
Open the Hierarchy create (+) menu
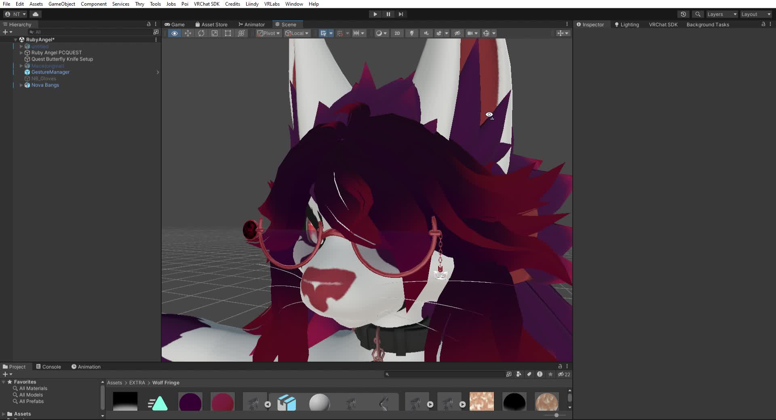7,32
